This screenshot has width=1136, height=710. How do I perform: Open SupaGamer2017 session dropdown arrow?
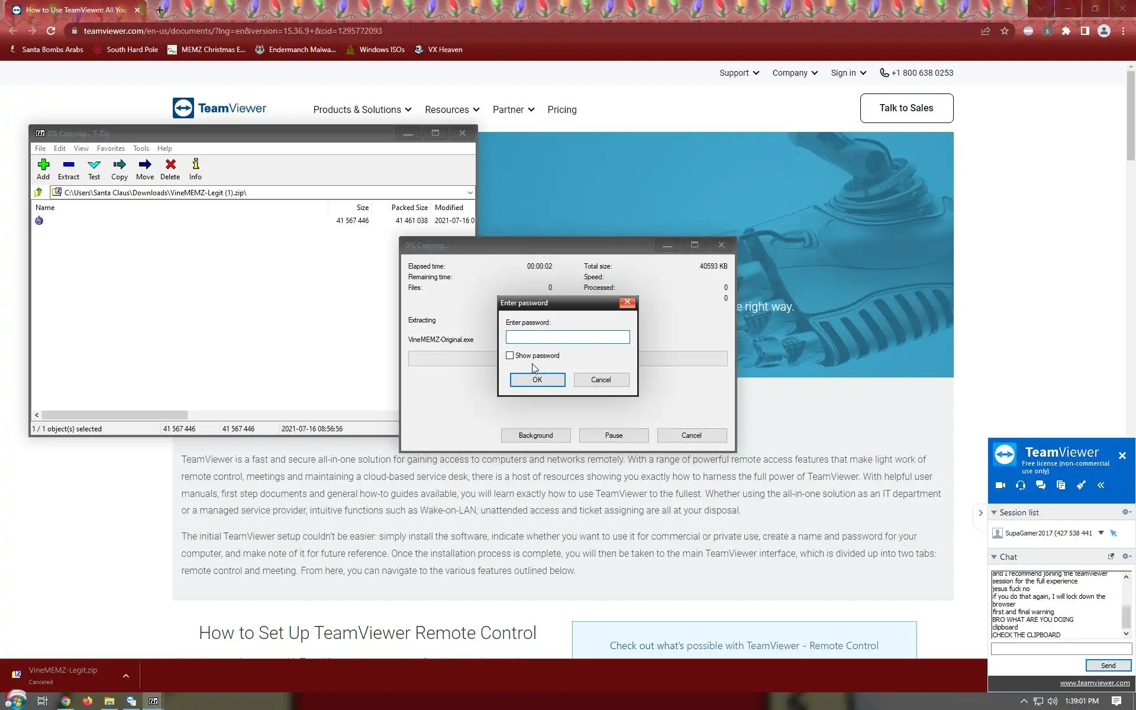(1101, 533)
